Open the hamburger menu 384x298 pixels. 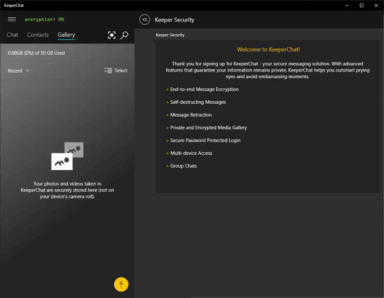pyautogui.click(x=12, y=19)
